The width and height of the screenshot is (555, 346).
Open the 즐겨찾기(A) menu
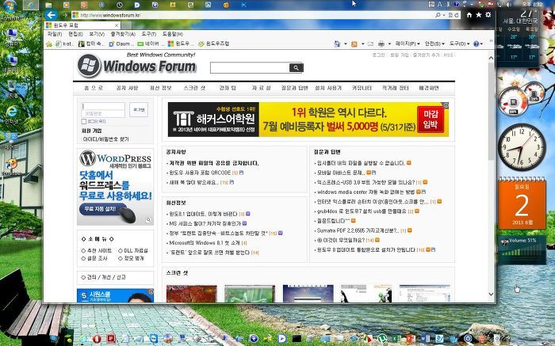click(x=123, y=34)
